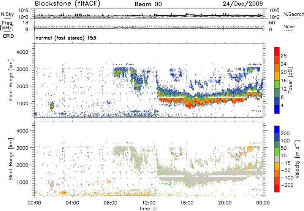Click the power colorbar '28' tick label
The width and height of the screenshot is (304, 211).
(x=283, y=56)
